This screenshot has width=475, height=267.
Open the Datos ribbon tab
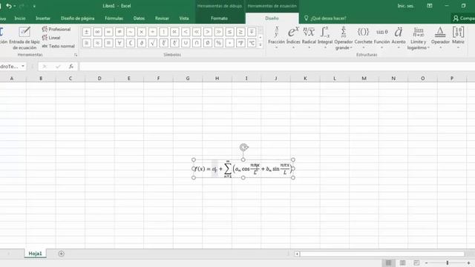tap(139, 18)
